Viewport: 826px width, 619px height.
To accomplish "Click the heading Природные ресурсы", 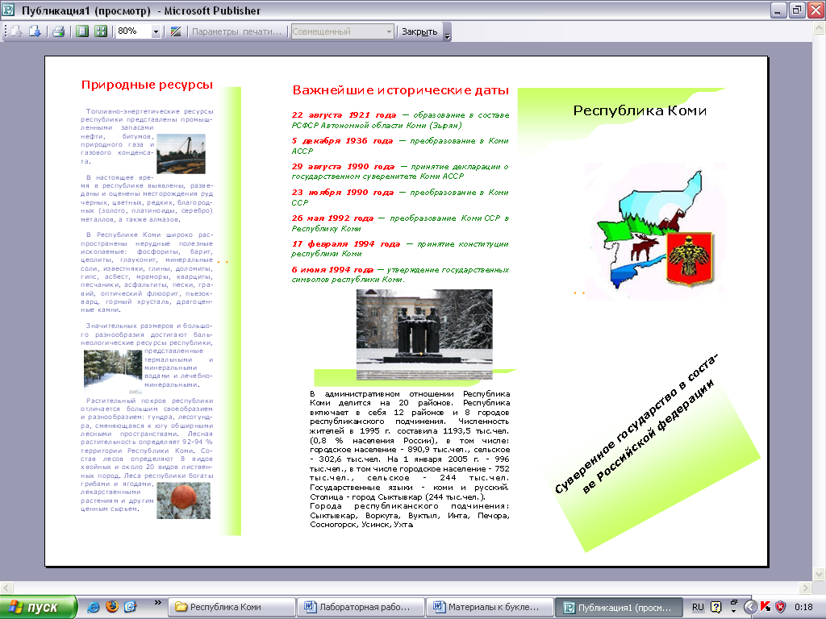I will tap(147, 85).
